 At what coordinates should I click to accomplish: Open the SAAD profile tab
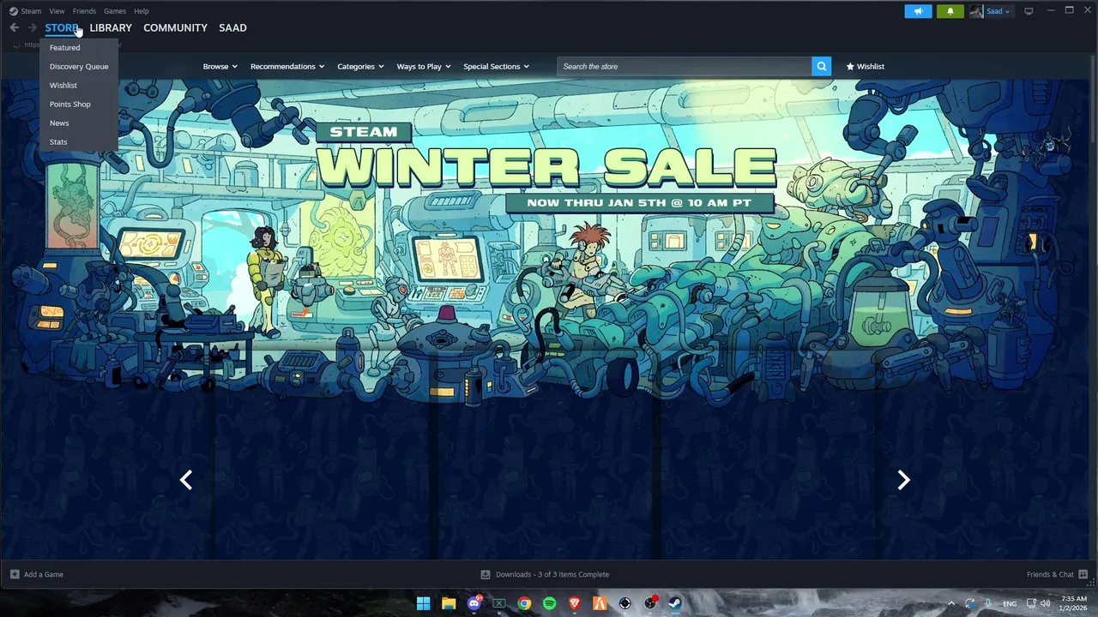click(x=232, y=27)
